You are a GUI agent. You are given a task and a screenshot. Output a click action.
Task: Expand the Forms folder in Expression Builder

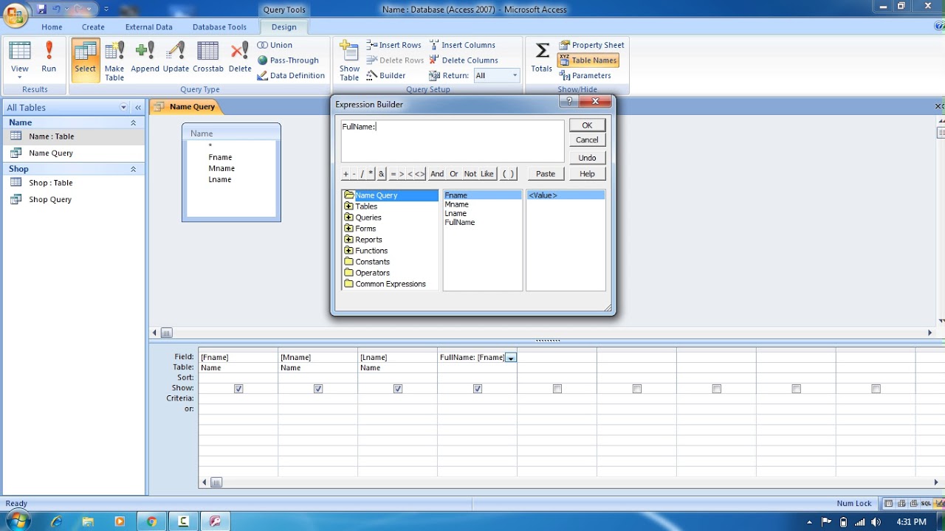348,229
